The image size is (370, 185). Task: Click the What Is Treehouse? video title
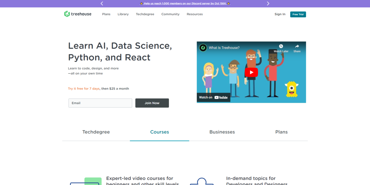tap(224, 48)
